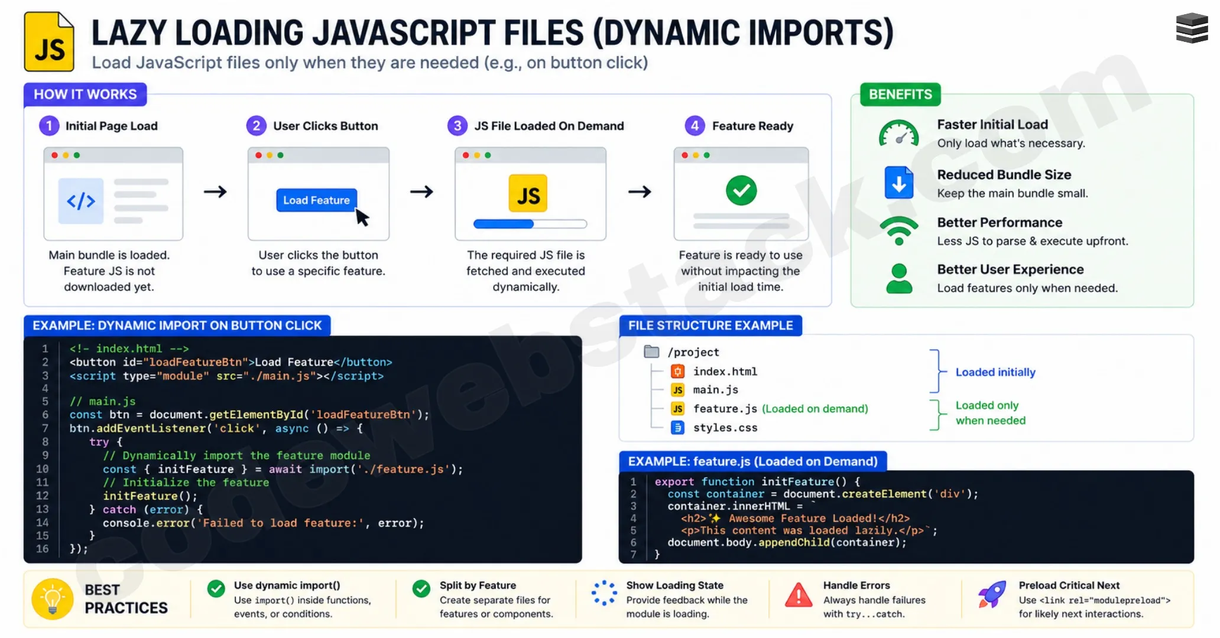Click the green user Better Experience icon
Viewport: 1220px width, 638px height.
point(898,279)
